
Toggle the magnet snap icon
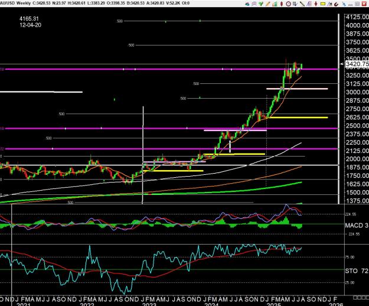tap(337, 4)
